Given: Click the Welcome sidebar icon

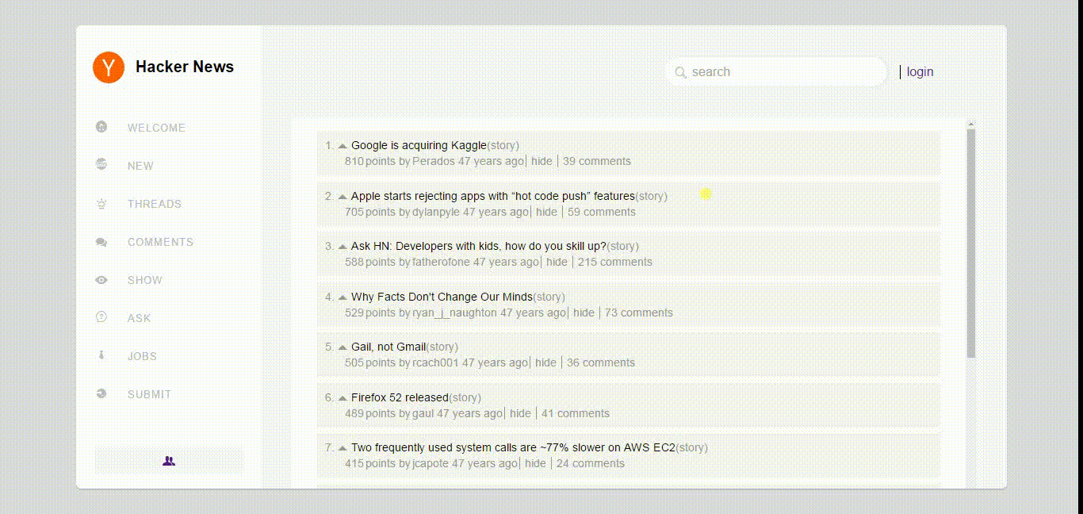Looking at the screenshot, I should pos(101,127).
